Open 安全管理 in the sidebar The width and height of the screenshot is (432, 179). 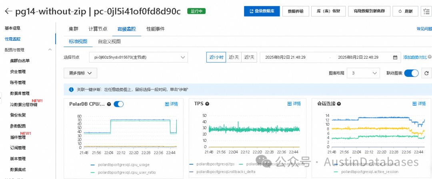click(18, 72)
